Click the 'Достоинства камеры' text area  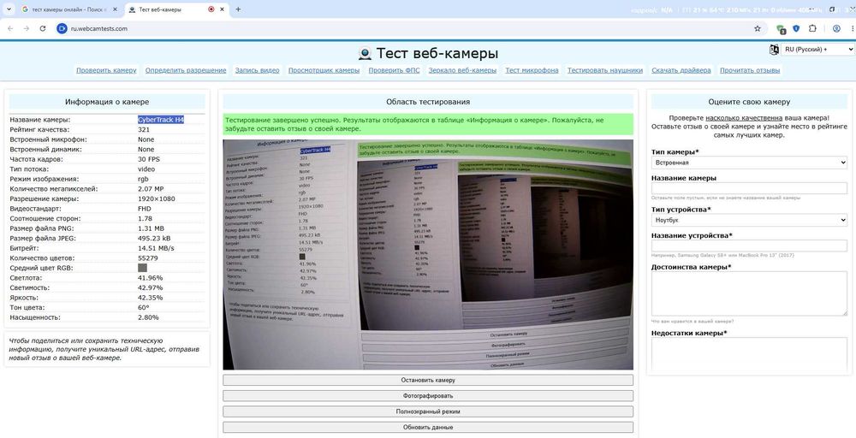[749, 293]
